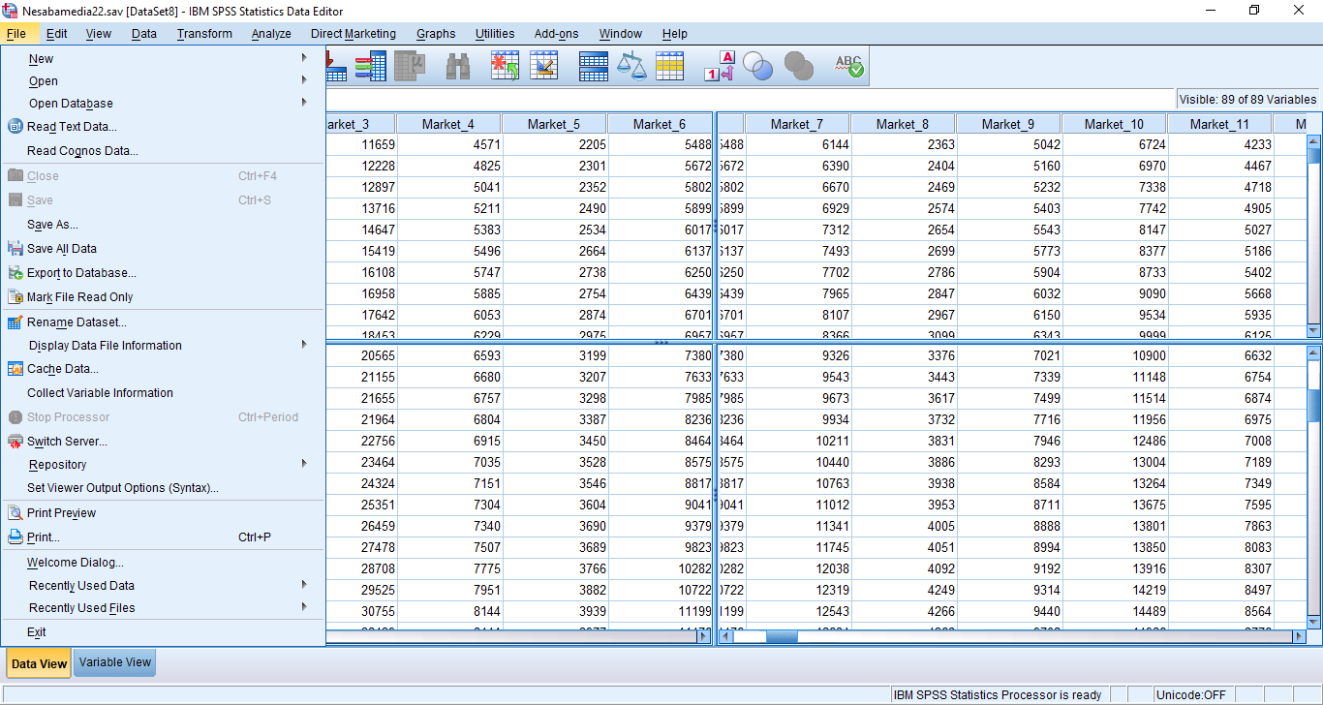The height and width of the screenshot is (705, 1323).
Task: Select the Market_9 column header
Action: click(x=1007, y=124)
